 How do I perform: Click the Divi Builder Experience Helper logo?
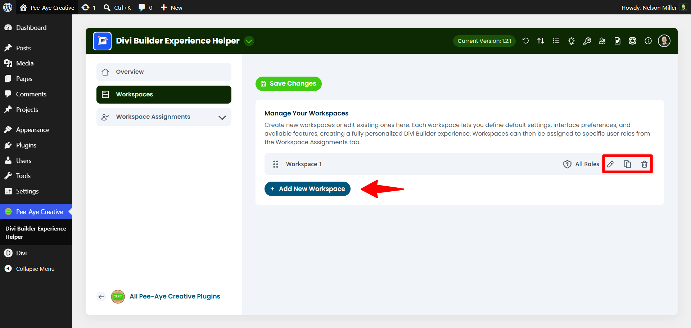[x=102, y=41]
